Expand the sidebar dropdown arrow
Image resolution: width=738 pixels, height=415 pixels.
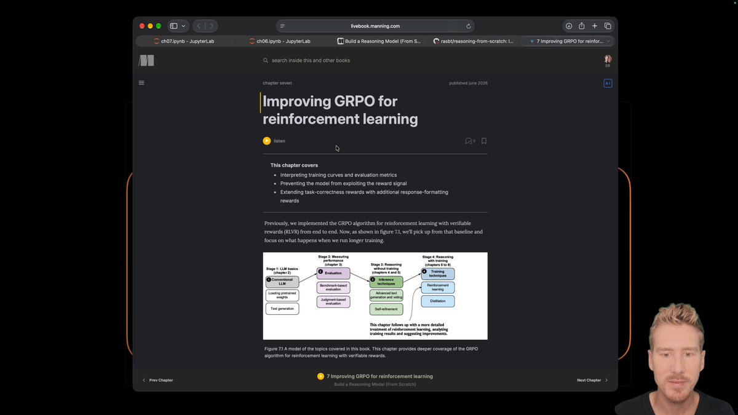[x=183, y=26]
